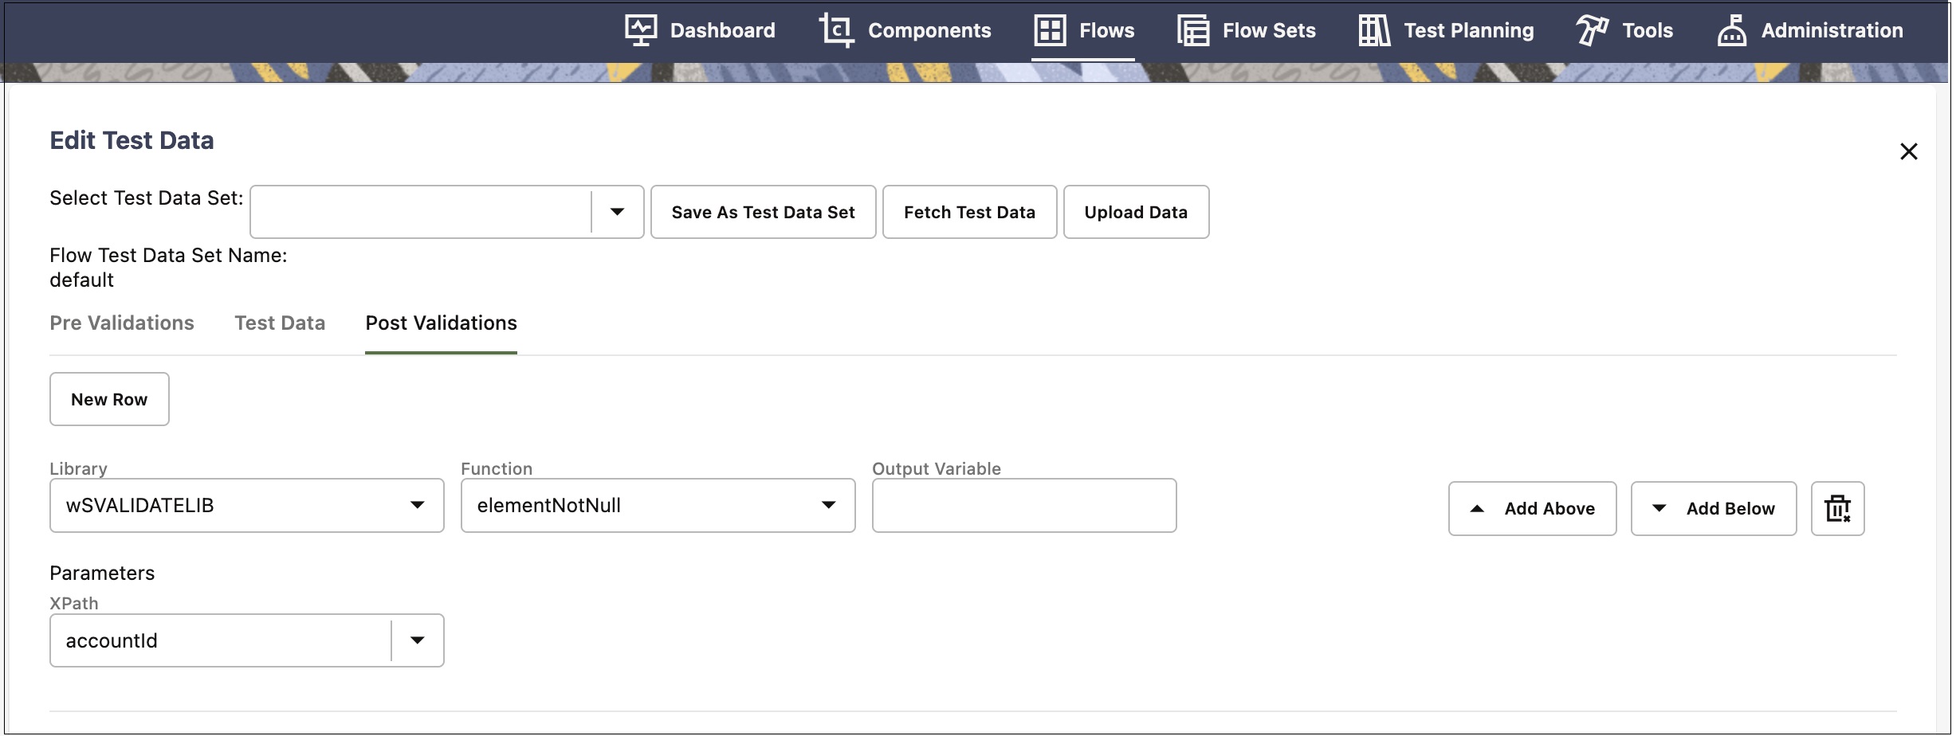The height and width of the screenshot is (736, 1956).
Task: Expand the XPath dropdown arrow
Action: (x=417, y=640)
